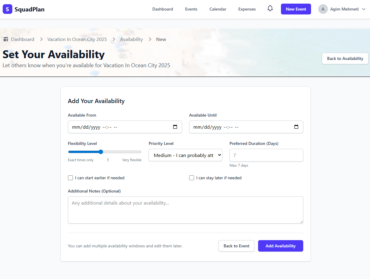The image size is (370, 279).
Task: Enable 'I can stay later if needed'
Action: (192, 178)
